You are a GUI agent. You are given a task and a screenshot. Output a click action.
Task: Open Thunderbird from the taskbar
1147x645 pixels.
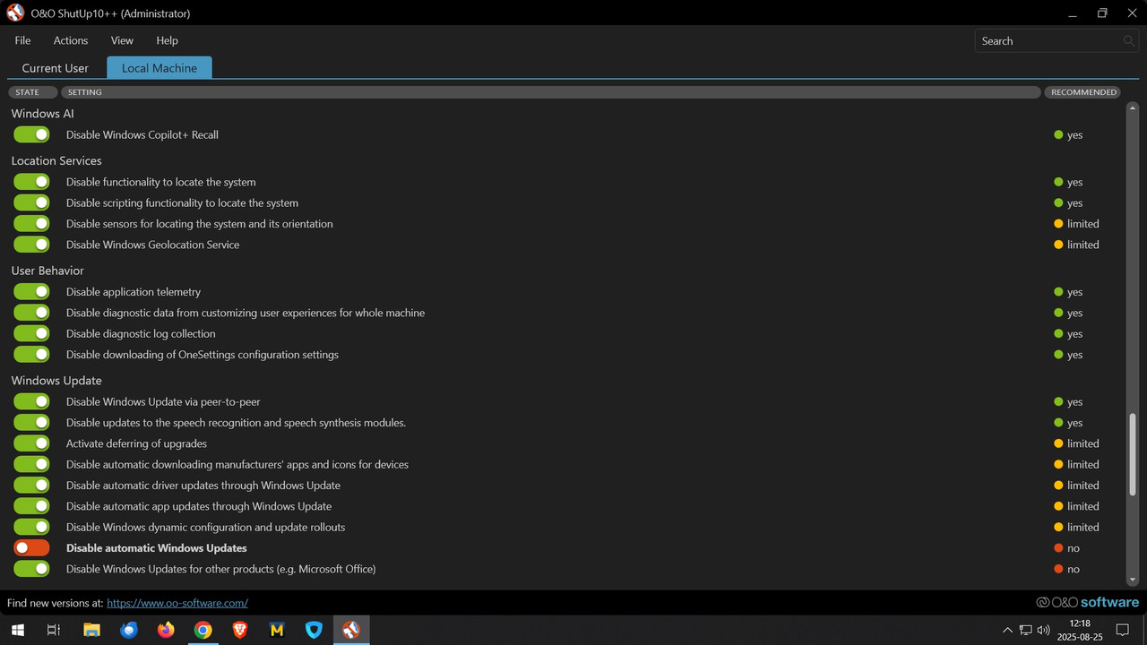129,630
